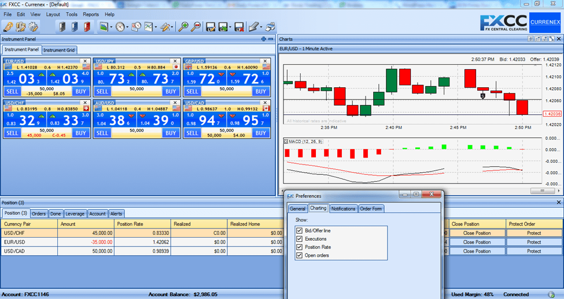Toggle the Position Rate checkbox
The width and height of the screenshot is (564, 299).
299,247
